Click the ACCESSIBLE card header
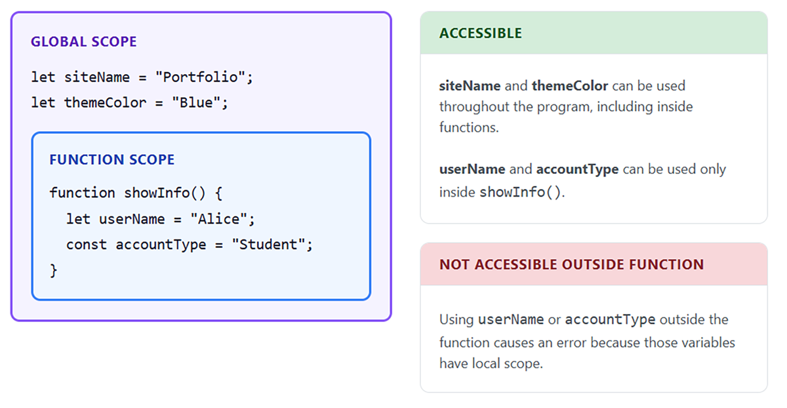The width and height of the screenshot is (787, 408). tap(594, 33)
